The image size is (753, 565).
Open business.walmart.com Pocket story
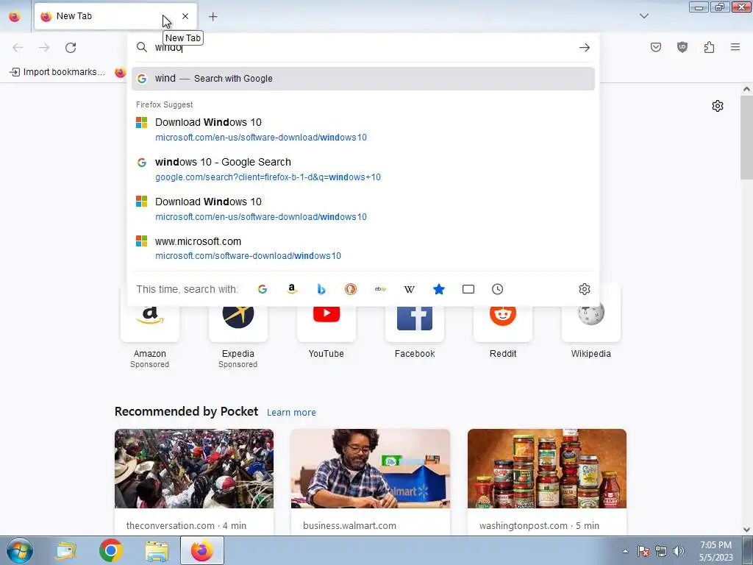[x=371, y=482]
